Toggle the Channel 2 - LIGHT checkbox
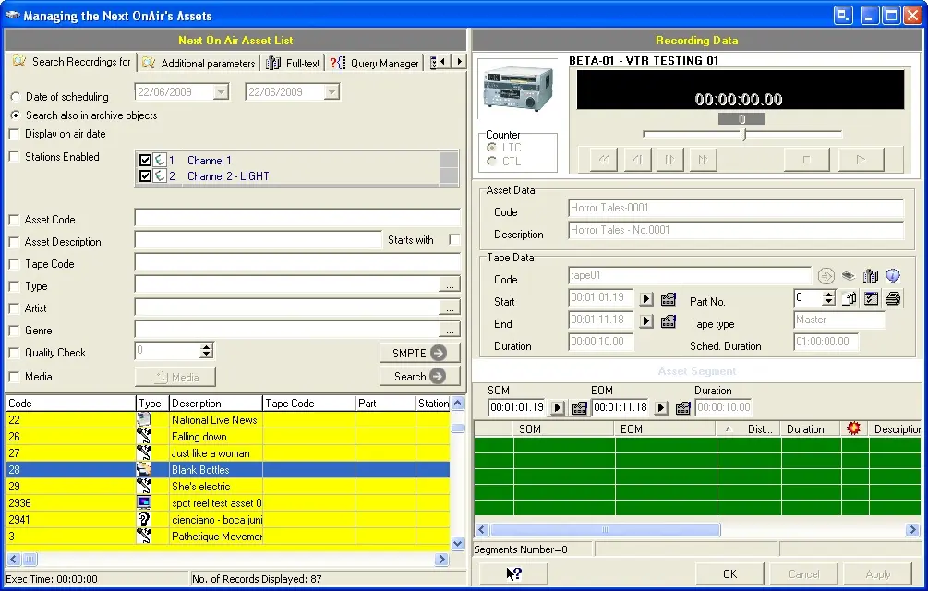 (145, 175)
